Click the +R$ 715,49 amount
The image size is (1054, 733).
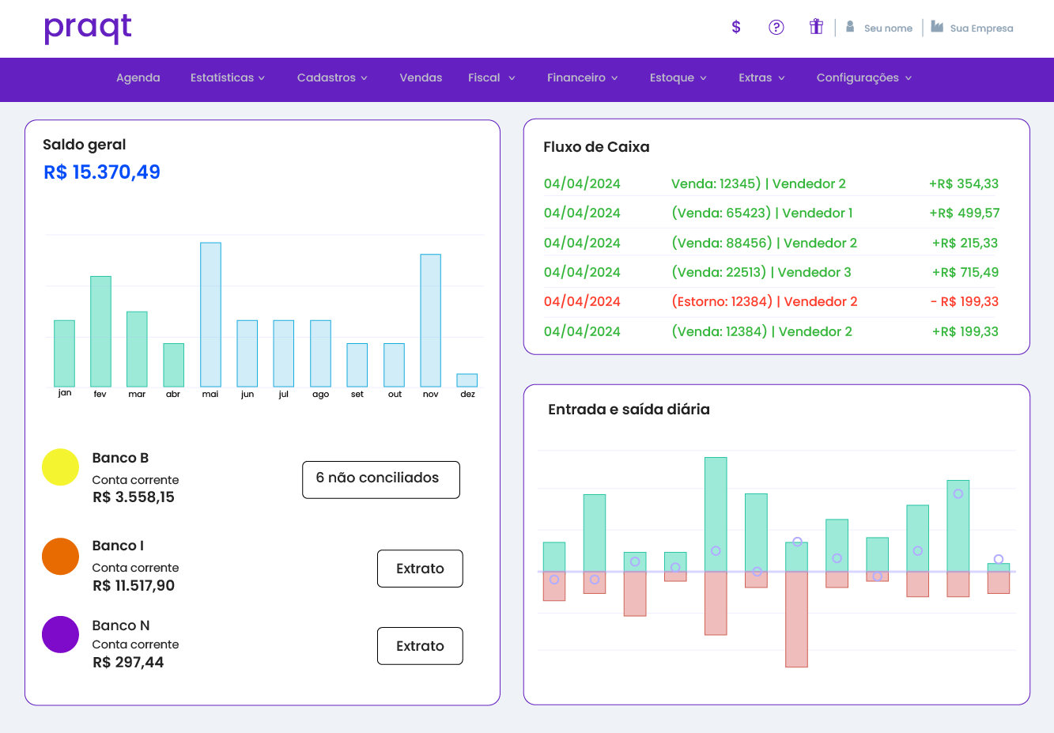965,272
